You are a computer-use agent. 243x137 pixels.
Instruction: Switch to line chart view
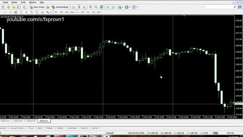84,7
